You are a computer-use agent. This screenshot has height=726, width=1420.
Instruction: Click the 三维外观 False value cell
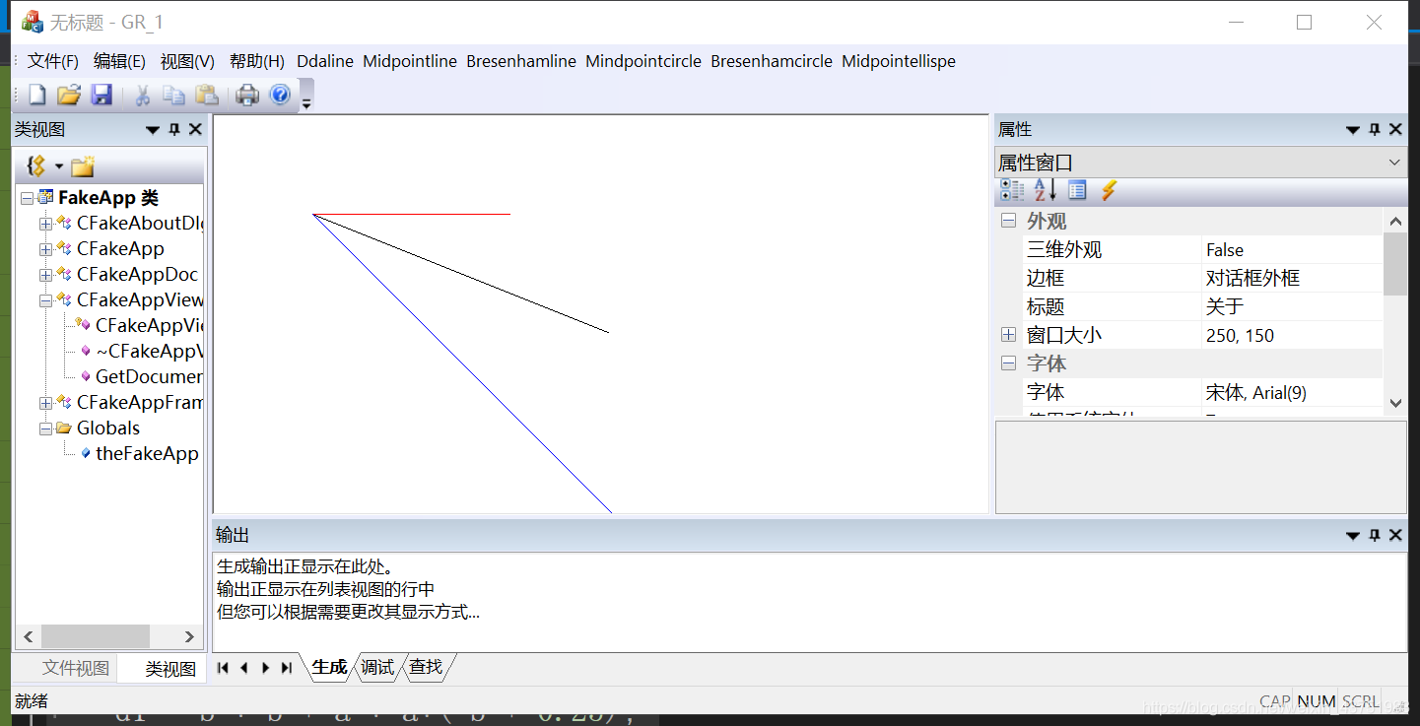tap(1292, 250)
